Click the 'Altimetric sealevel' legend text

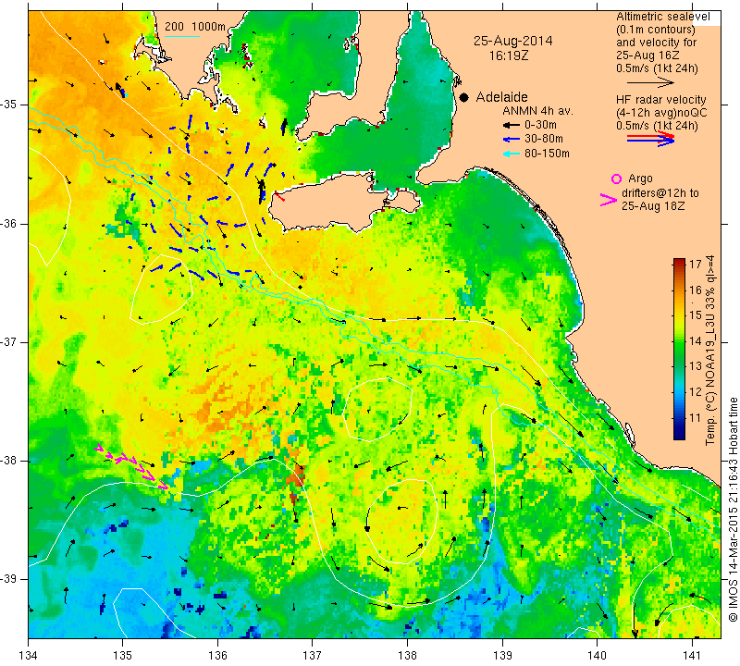click(x=662, y=17)
